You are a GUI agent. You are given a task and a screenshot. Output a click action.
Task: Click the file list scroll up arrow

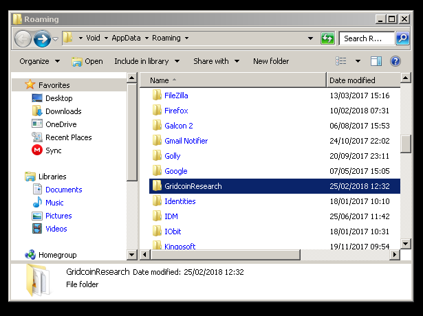click(406, 78)
